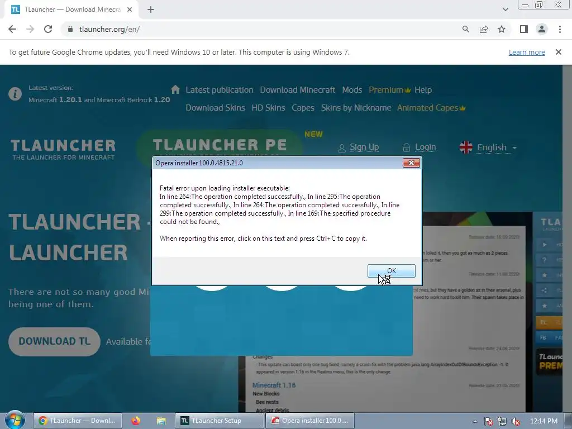
Task: Click the Action Center flag tray icon
Action: coord(488,421)
